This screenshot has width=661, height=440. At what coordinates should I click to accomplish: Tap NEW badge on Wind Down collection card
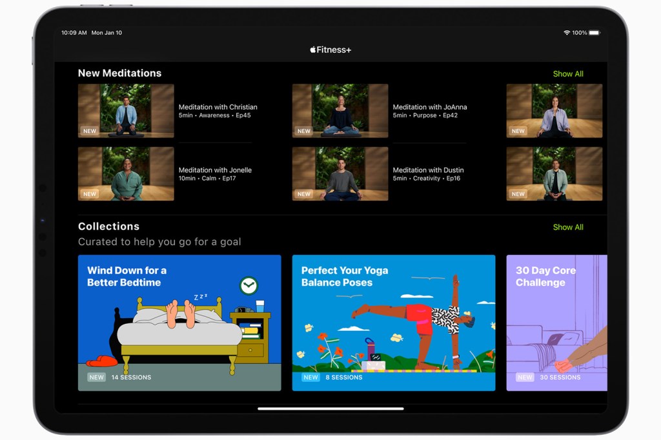97,377
